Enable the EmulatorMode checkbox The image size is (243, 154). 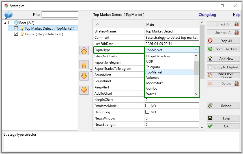point(147,106)
